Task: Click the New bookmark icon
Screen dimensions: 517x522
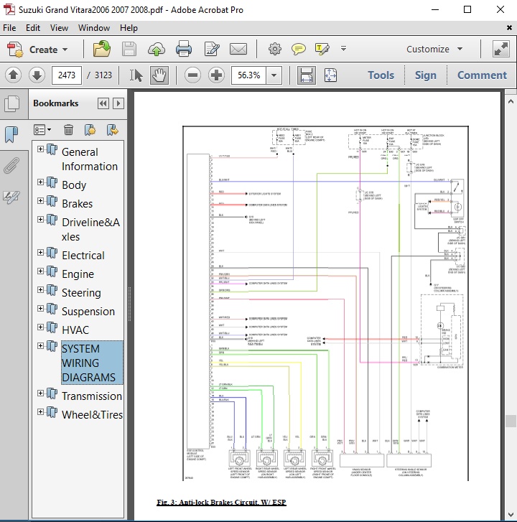Action: (x=90, y=130)
